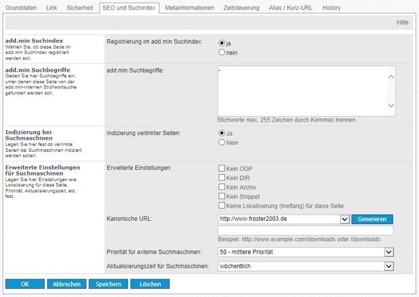The height and width of the screenshot is (297, 419).
Task: Save with the Speichern button
Action: [x=108, y=284]
